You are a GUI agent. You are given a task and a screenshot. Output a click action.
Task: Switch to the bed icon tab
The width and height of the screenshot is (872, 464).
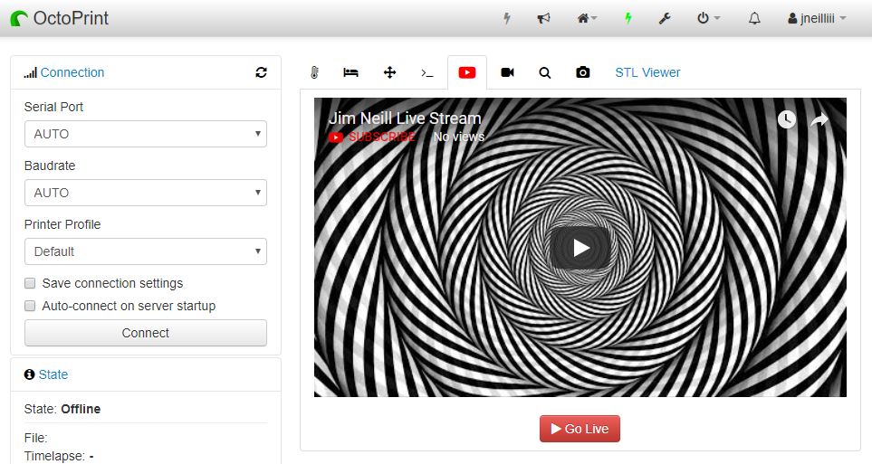coord(350,72)
